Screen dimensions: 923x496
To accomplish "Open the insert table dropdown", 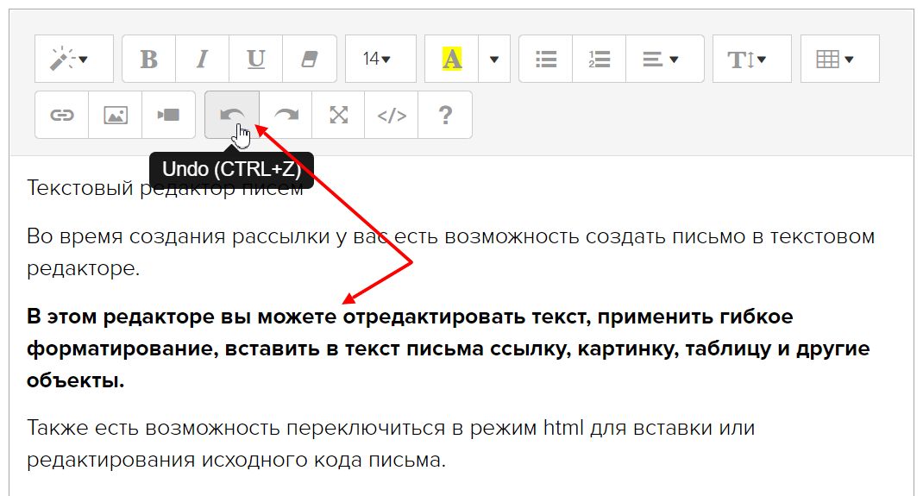I will click(x=839, y=59).
